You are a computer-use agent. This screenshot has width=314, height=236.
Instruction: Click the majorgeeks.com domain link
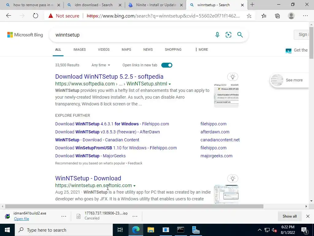216,156
